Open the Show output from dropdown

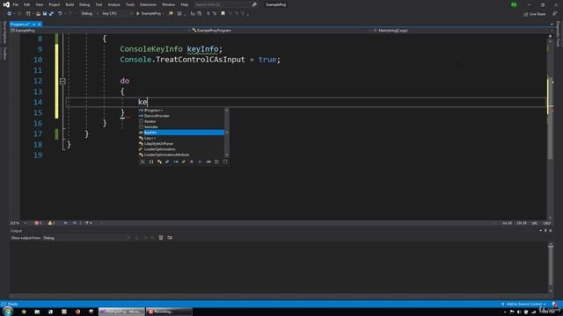(86, 238)
